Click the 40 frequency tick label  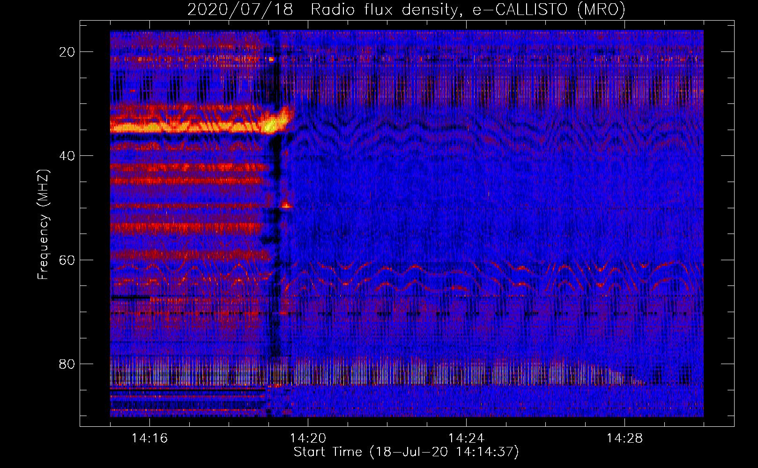(x=67, y=156)
